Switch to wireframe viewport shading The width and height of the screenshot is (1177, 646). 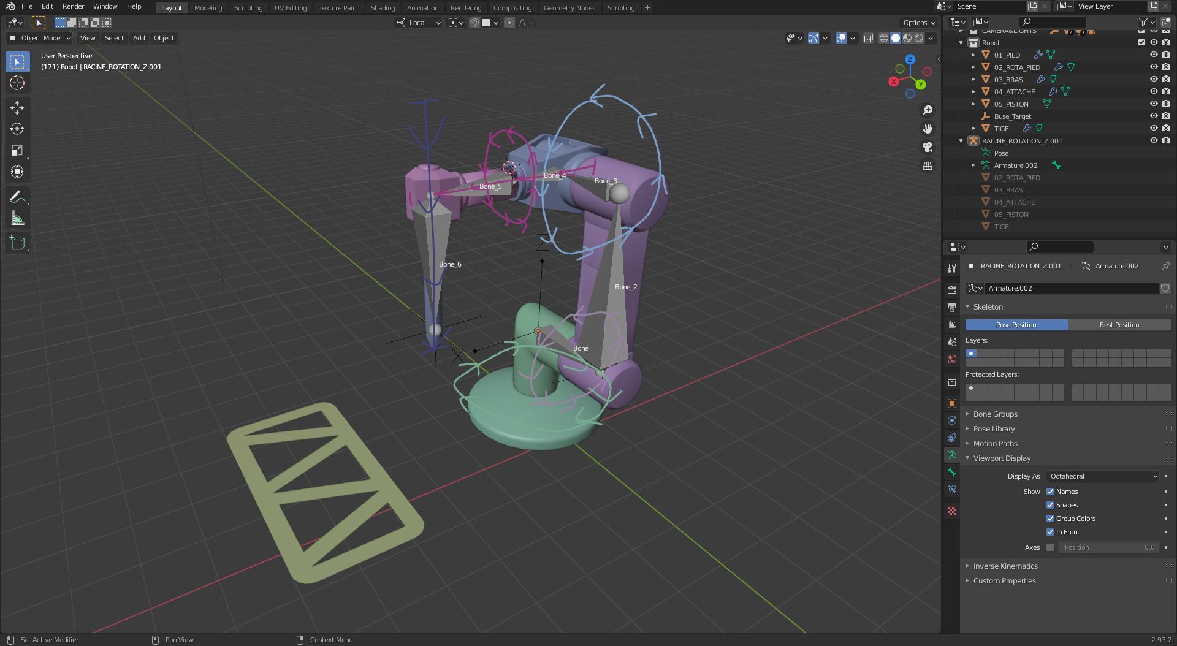coord(883,38)
